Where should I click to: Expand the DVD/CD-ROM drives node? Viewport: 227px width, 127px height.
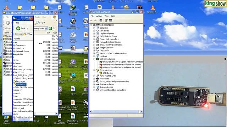(x=94, y=36)
